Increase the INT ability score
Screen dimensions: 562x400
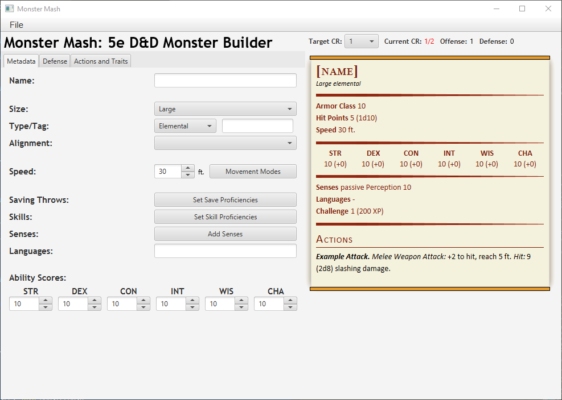pos(192,301)
